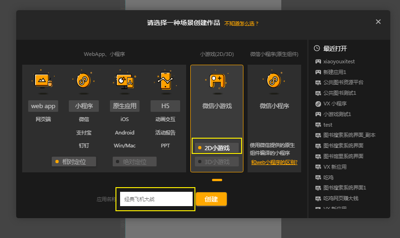Click the H5 phone chart icon
The image size is (400, 238).
click(x=165, y=81)
